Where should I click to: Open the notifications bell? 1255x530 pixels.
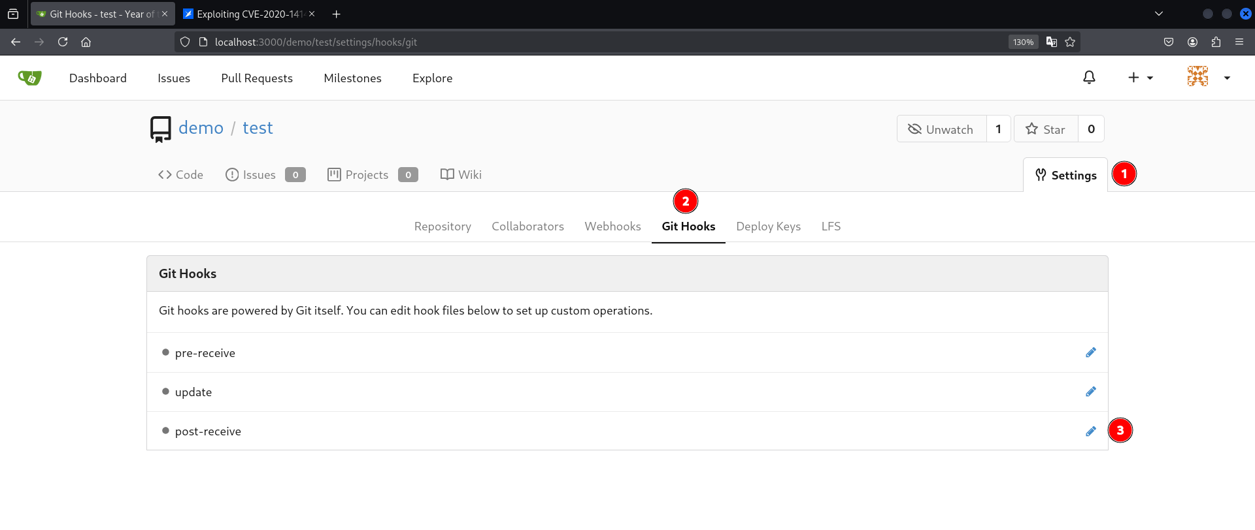point(1089,78)
